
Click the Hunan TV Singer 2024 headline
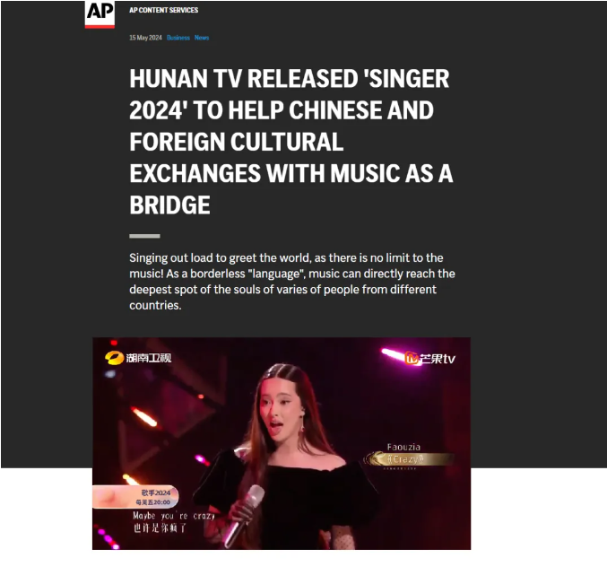291,142
